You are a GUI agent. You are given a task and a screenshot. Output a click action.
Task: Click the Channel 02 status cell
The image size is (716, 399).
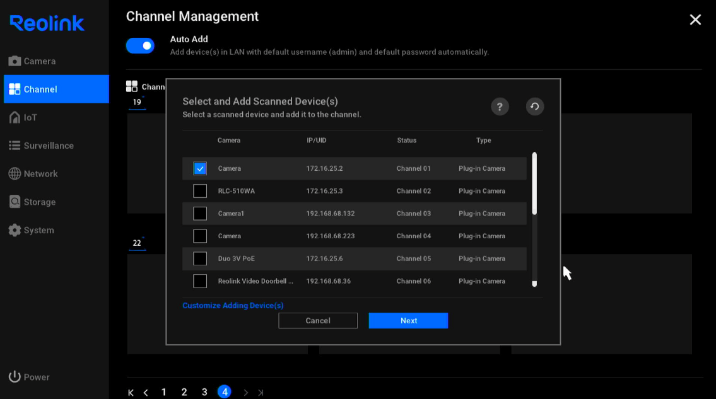pos(414,191)
